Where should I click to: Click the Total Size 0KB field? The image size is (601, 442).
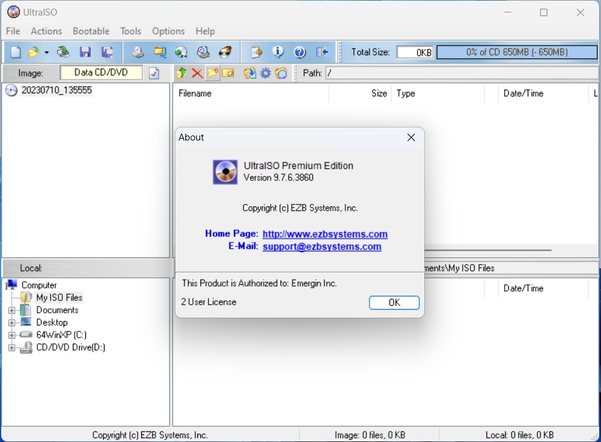pos(415,52)
